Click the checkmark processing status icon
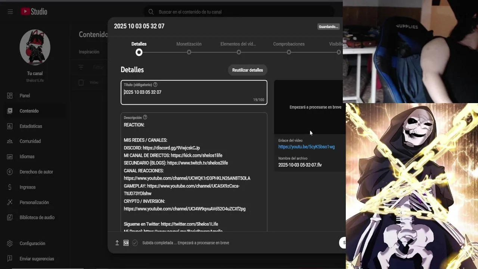478x269 pixels. pyautogui.click(x=135, y=243)
